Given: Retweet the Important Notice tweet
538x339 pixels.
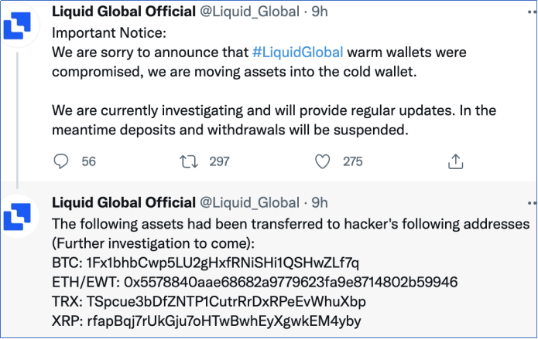Looking at the screenshot, I should coord(189,161).
